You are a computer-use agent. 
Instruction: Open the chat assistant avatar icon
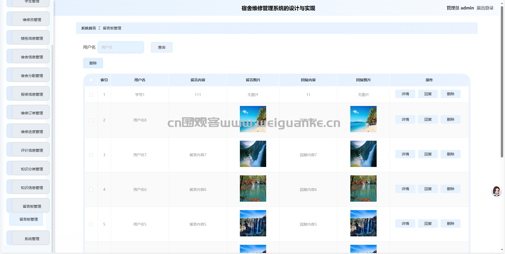pyautogui.click(x=497, y=191)
